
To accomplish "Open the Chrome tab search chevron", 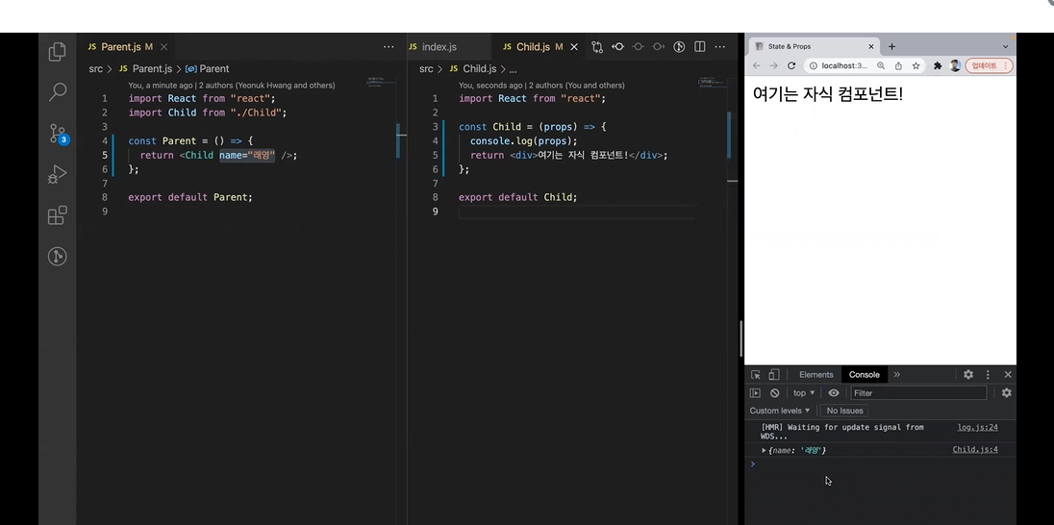I will 1006,46.
